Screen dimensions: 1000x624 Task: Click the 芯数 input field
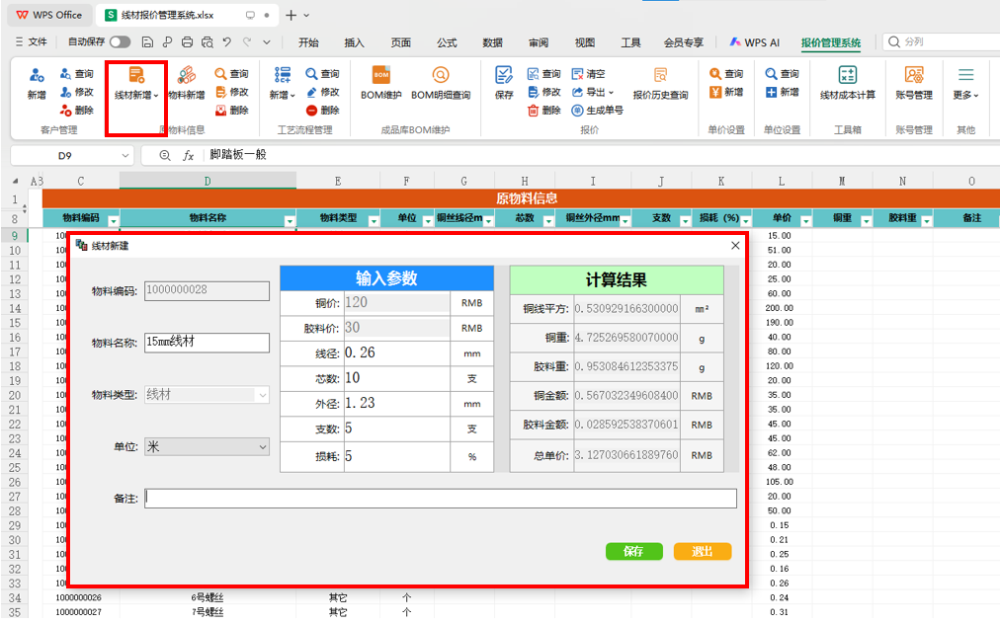point(396,378)
